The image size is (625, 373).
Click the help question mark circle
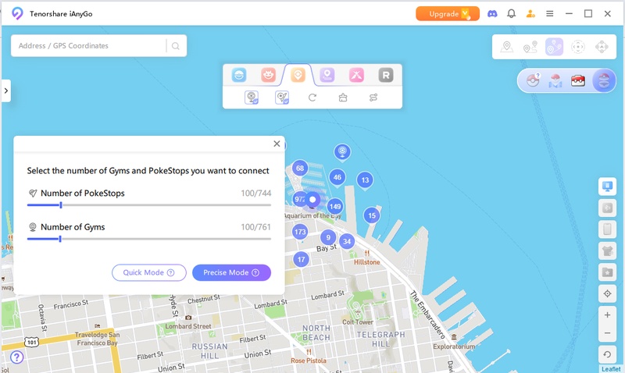16,357
